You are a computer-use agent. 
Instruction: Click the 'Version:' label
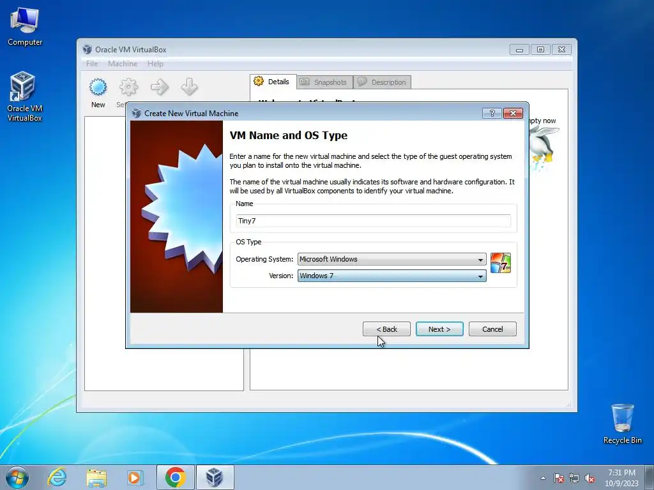coord(281,276)
